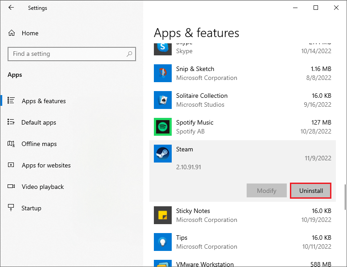Select the Snip & Sketch app icon
The height and width of the screenshot is (267, 347).
point(163,73)
